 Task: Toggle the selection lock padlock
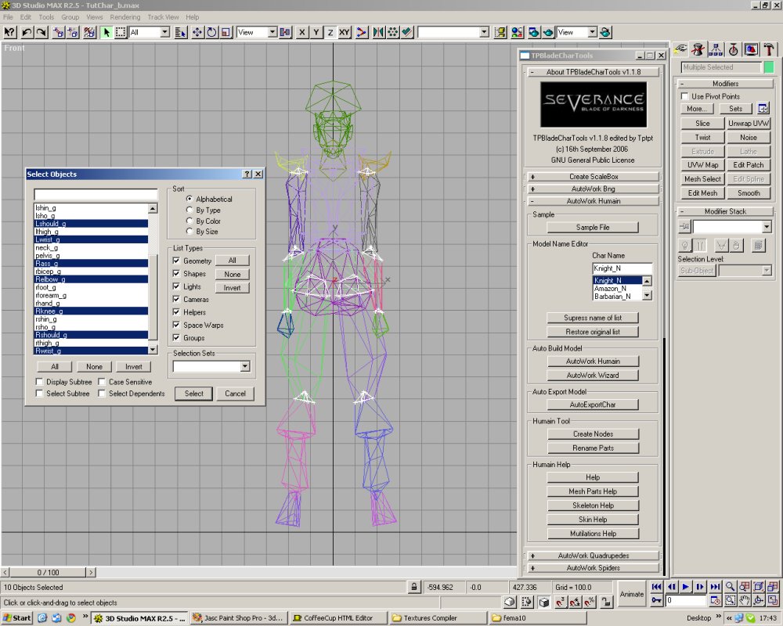[413, 587]
